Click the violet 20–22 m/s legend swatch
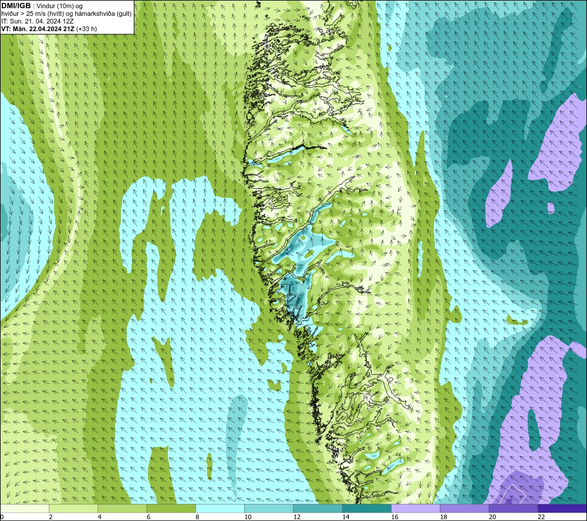The height and width of the screenshot is (521, 587). coord(513,508)
